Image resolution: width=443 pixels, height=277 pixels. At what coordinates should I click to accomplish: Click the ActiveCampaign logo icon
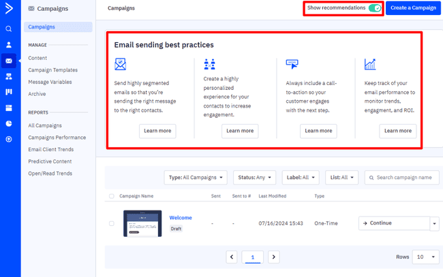(x=9, y=9)
